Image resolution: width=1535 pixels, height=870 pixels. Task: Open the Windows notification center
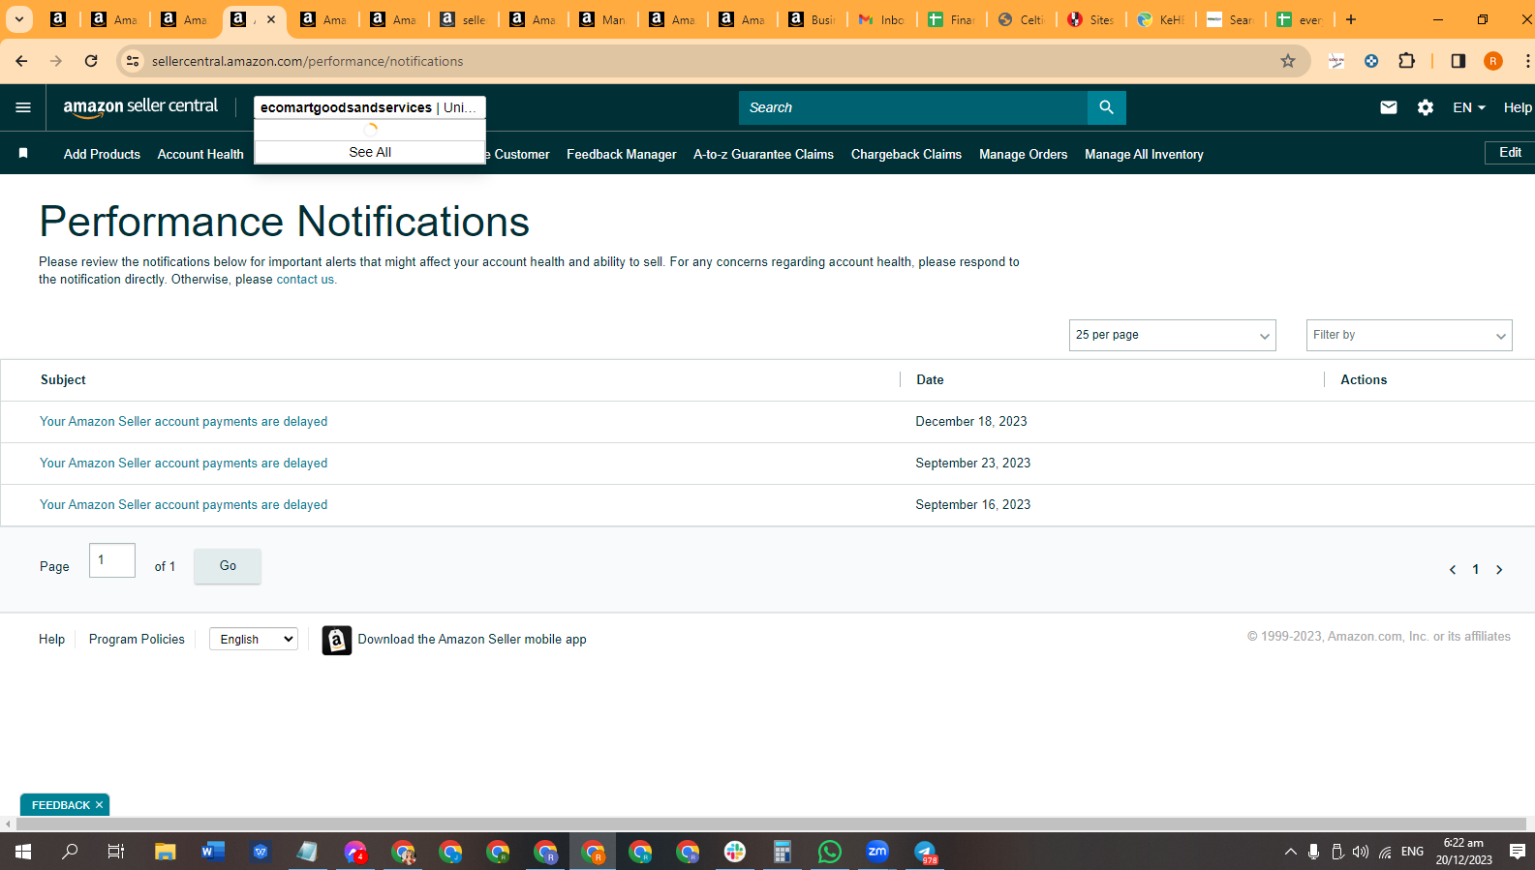[x=1517, y=852]
